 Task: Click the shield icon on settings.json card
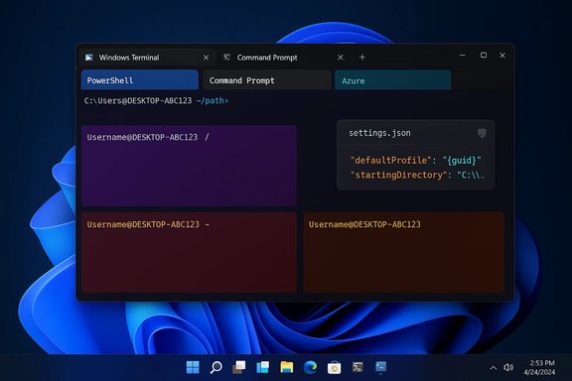pos(482,133)
